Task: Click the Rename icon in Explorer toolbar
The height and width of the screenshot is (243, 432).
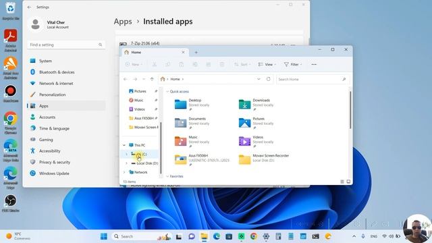Action: pyautogui.click(x=195, y=65)
